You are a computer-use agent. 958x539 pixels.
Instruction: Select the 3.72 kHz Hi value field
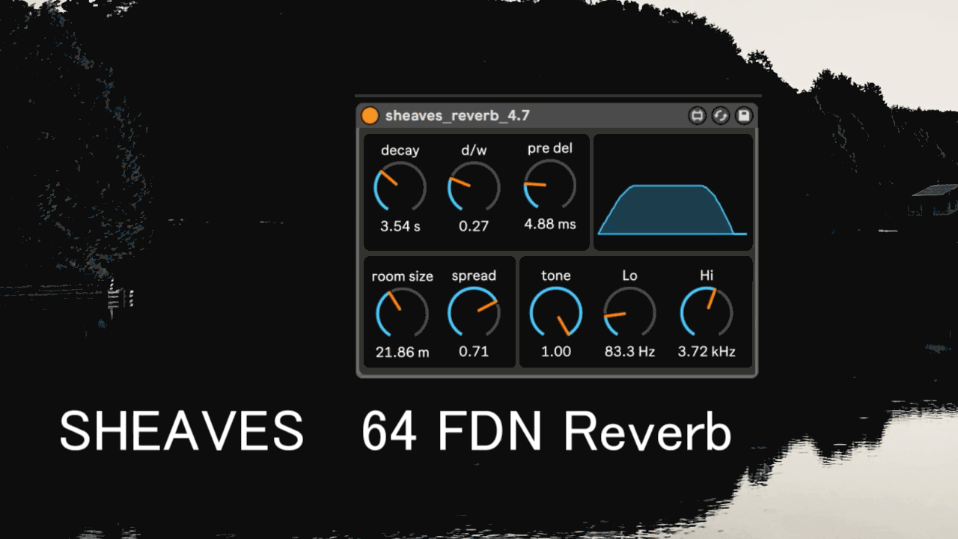click(707, 352)
